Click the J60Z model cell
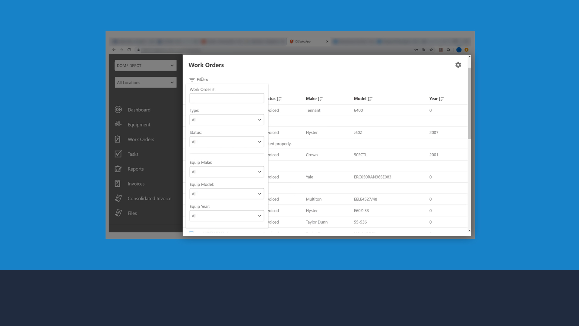Screen dimensions: 579x326 (x=358, y=133)
